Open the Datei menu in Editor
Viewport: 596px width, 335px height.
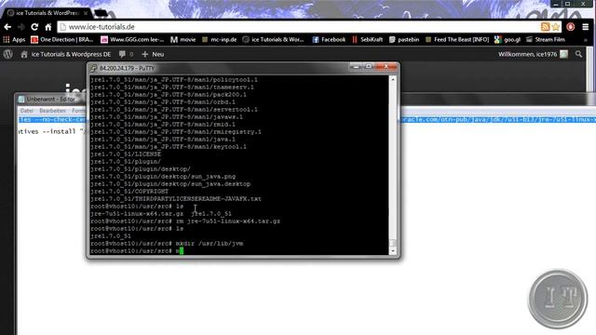(x=27, y=111)
